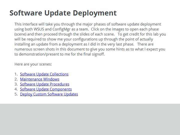Image resolution: width=180 pixels, height=135 pixels.
Task: Go to Software Update Procedures scene
Action: (44, 84)
